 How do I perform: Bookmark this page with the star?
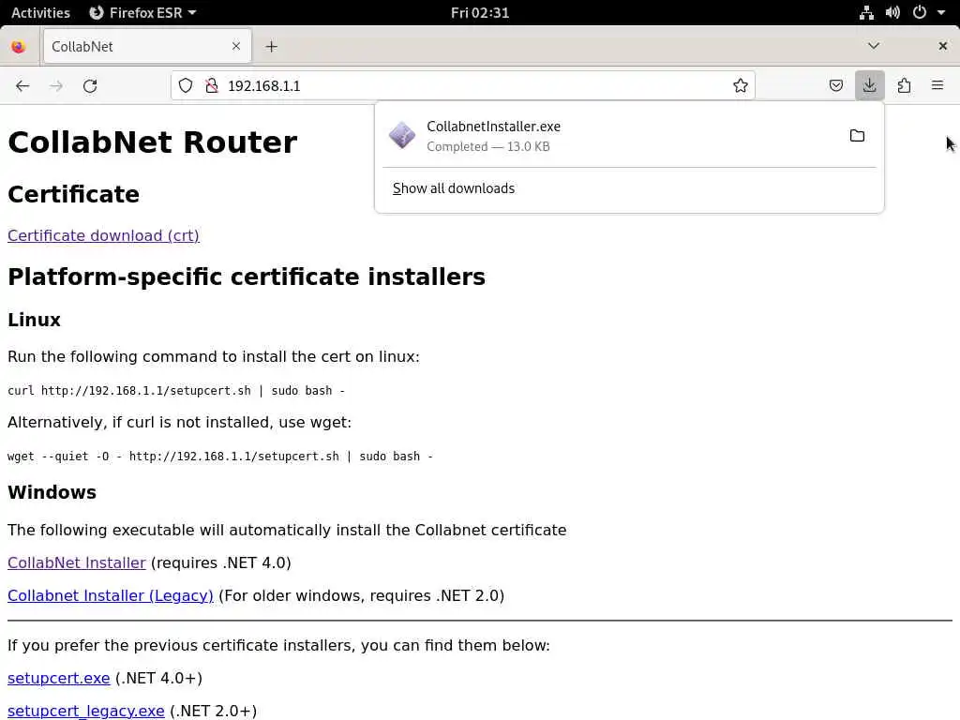pyautogui.click(x=741, y=85)
